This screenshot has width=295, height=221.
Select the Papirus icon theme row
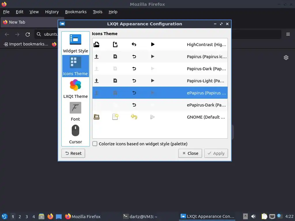pos(160,57)
